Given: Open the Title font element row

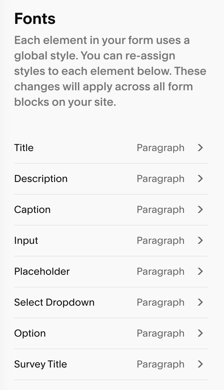Looking at the screenshot, I should point(111,148).
